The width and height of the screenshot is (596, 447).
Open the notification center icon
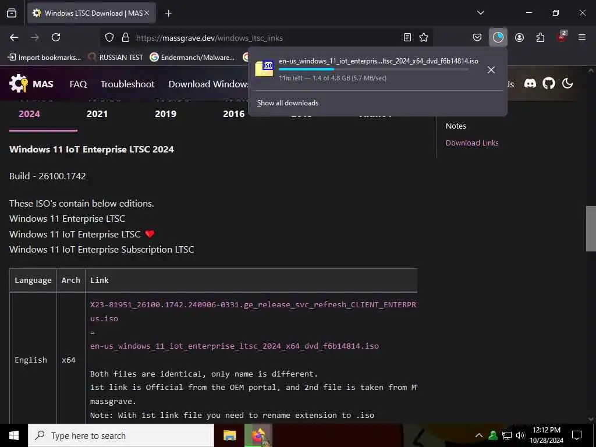pyautogui.click(x=577, y=435)
